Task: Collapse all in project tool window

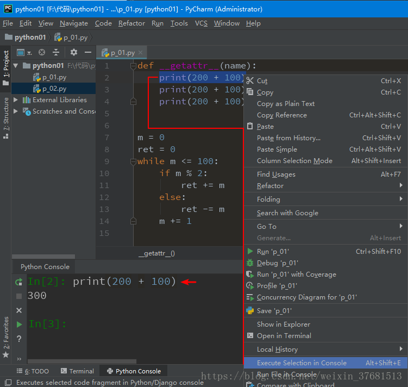Action: (x=56, y=53)
